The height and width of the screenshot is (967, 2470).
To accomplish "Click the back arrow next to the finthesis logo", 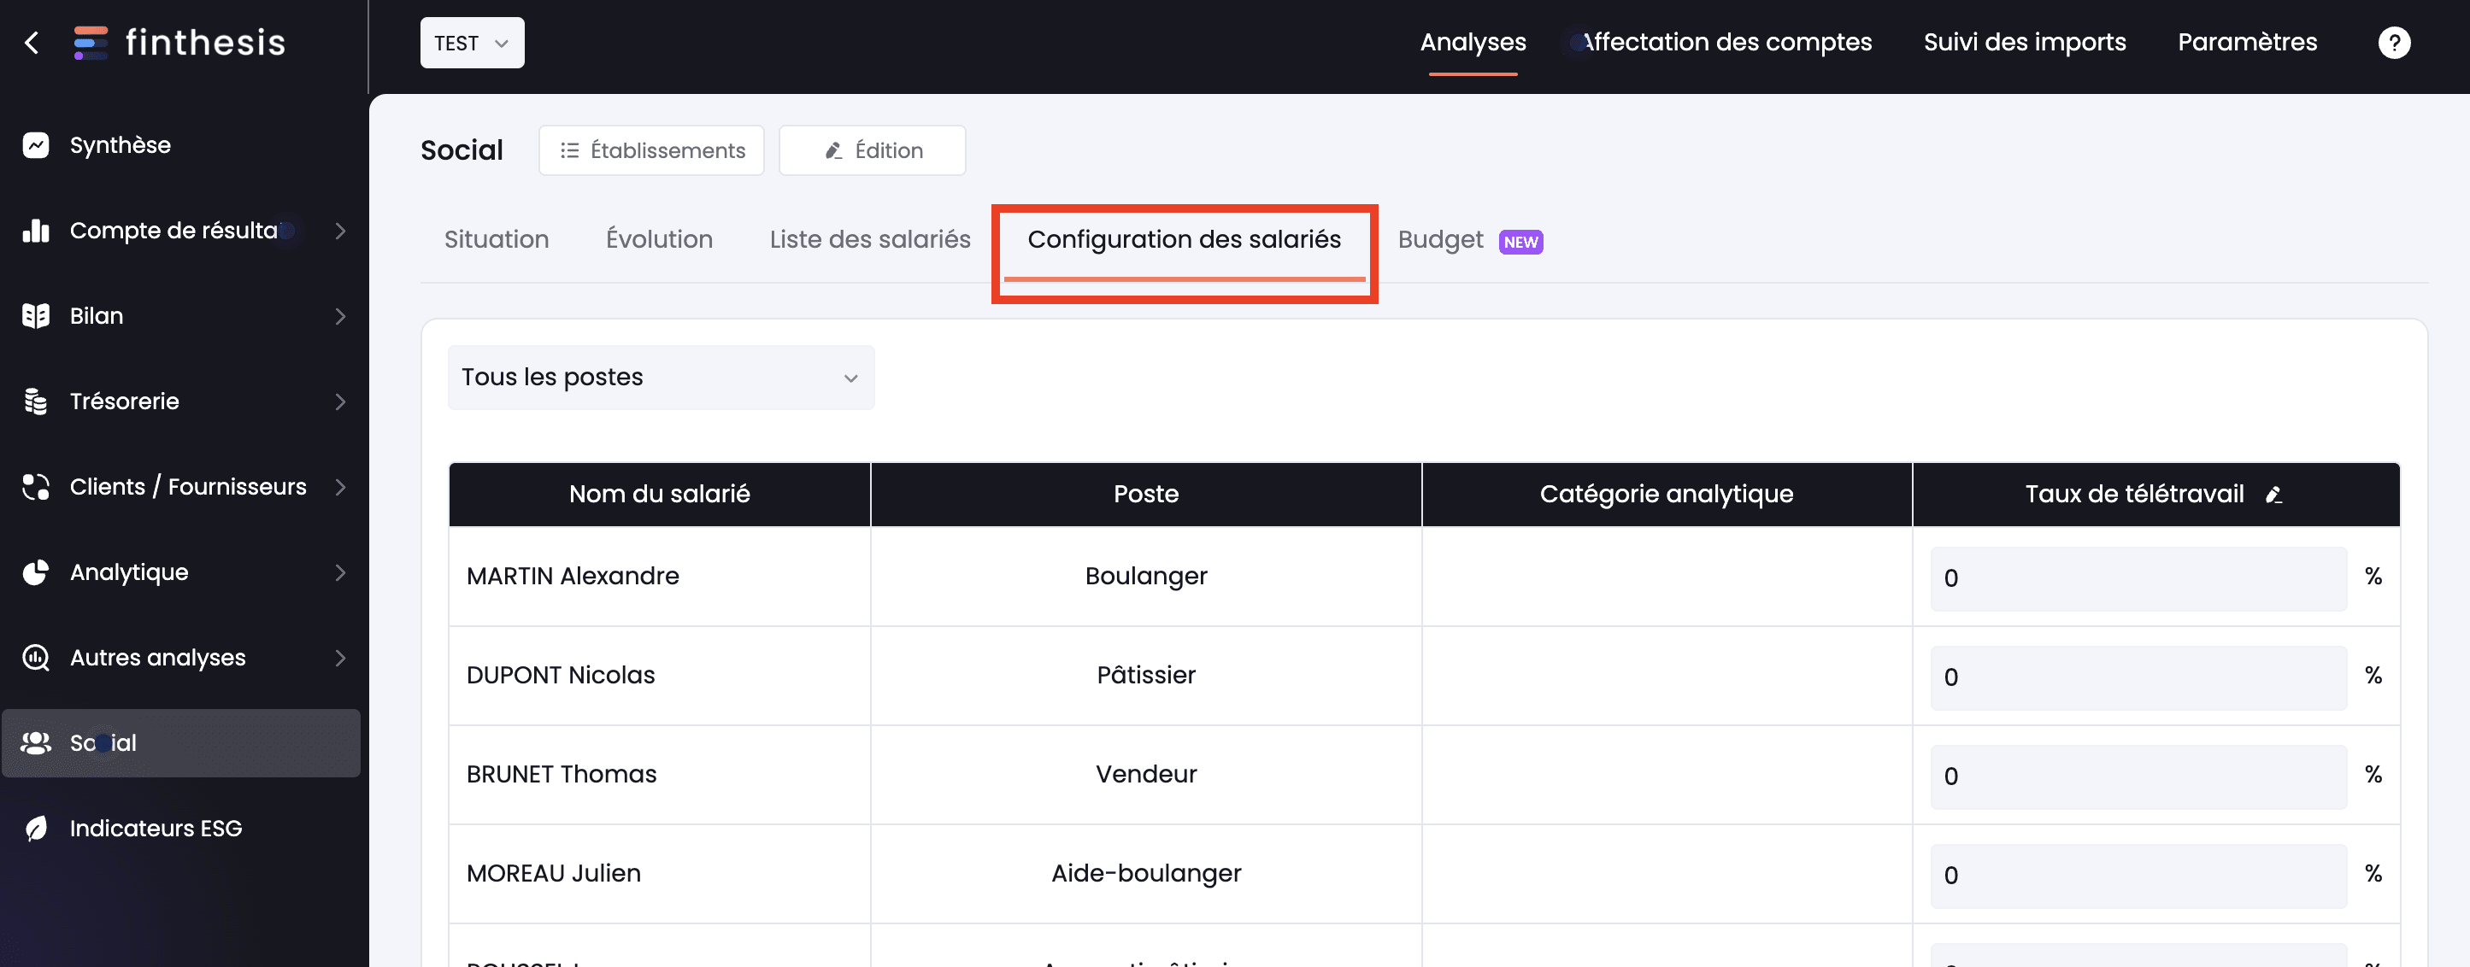I will pos(32,42).
